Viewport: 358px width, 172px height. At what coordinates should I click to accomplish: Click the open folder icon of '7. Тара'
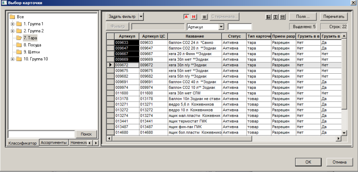coord(19,38)
